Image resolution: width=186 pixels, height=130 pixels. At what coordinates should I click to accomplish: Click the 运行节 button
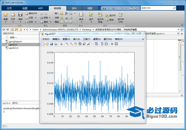(x=110, y=15)
